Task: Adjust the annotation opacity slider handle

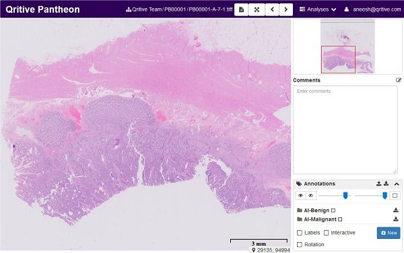Action: [345, 196]
